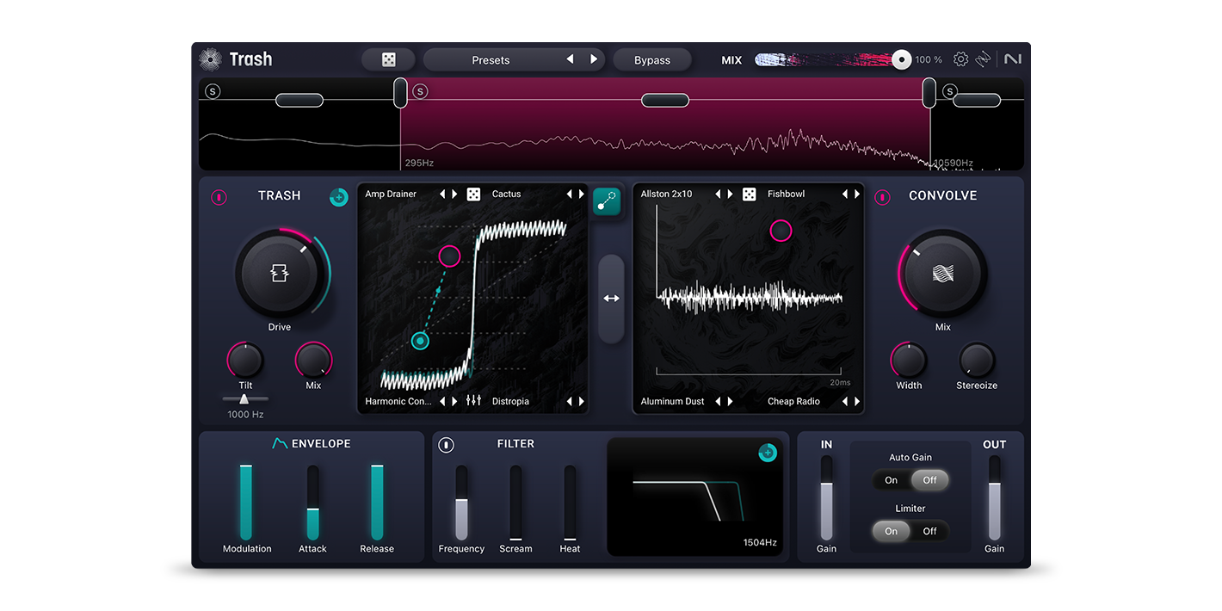Click the Cheap Radio label
The height and width of the screenshot is (611, 1222).
(x=793, y=401)
